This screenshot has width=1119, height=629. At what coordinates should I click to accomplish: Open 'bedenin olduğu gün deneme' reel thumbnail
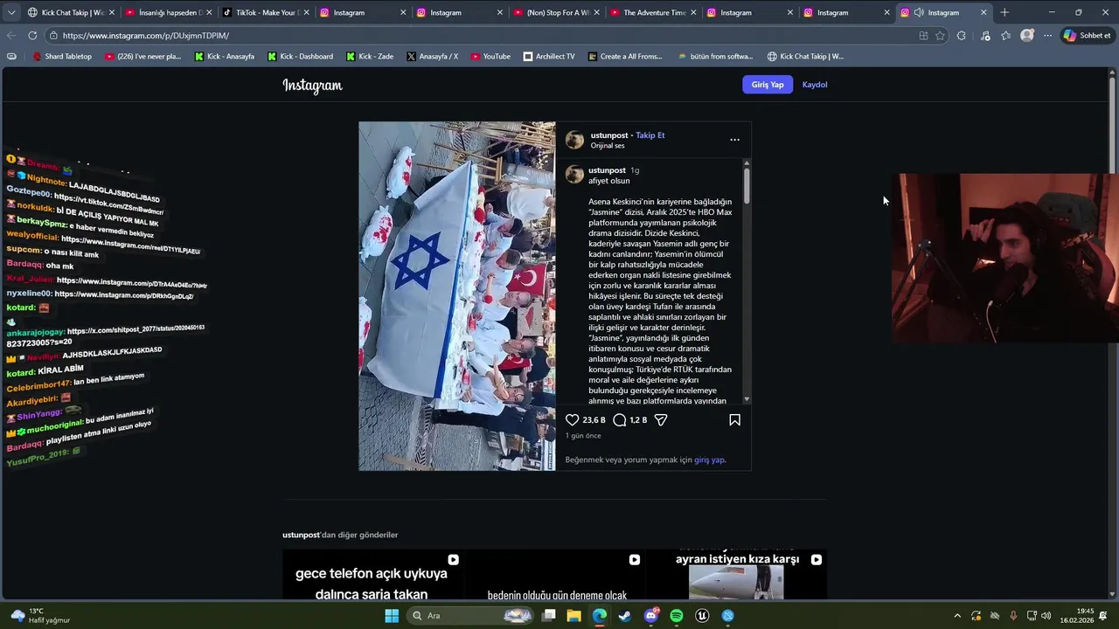[556, 575]
